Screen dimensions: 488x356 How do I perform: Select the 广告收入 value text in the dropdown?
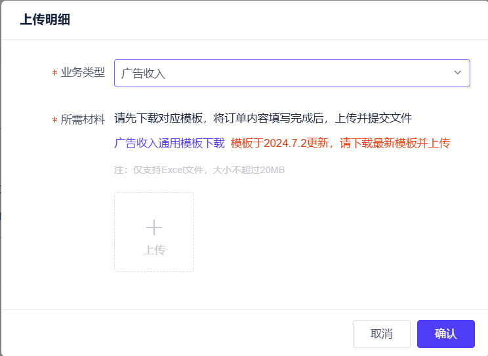(143, 73)
